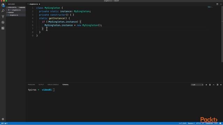Viewport: 223px width, 125px height.
Task: Split the editor with the top-right icon
Action: [217, 4]
